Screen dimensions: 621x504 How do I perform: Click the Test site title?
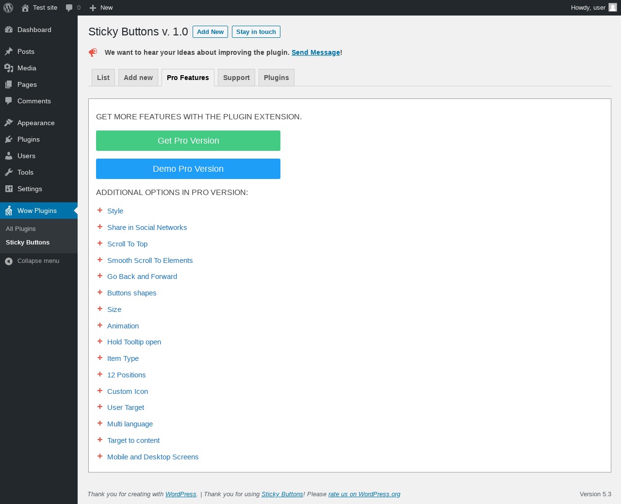45,8
